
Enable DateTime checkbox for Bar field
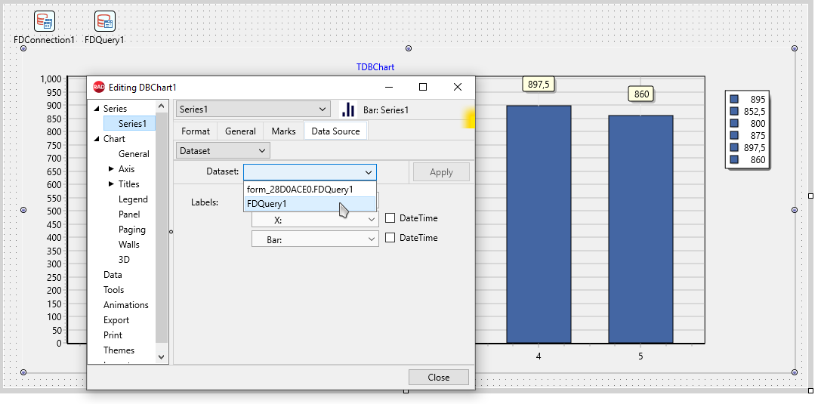390,238
